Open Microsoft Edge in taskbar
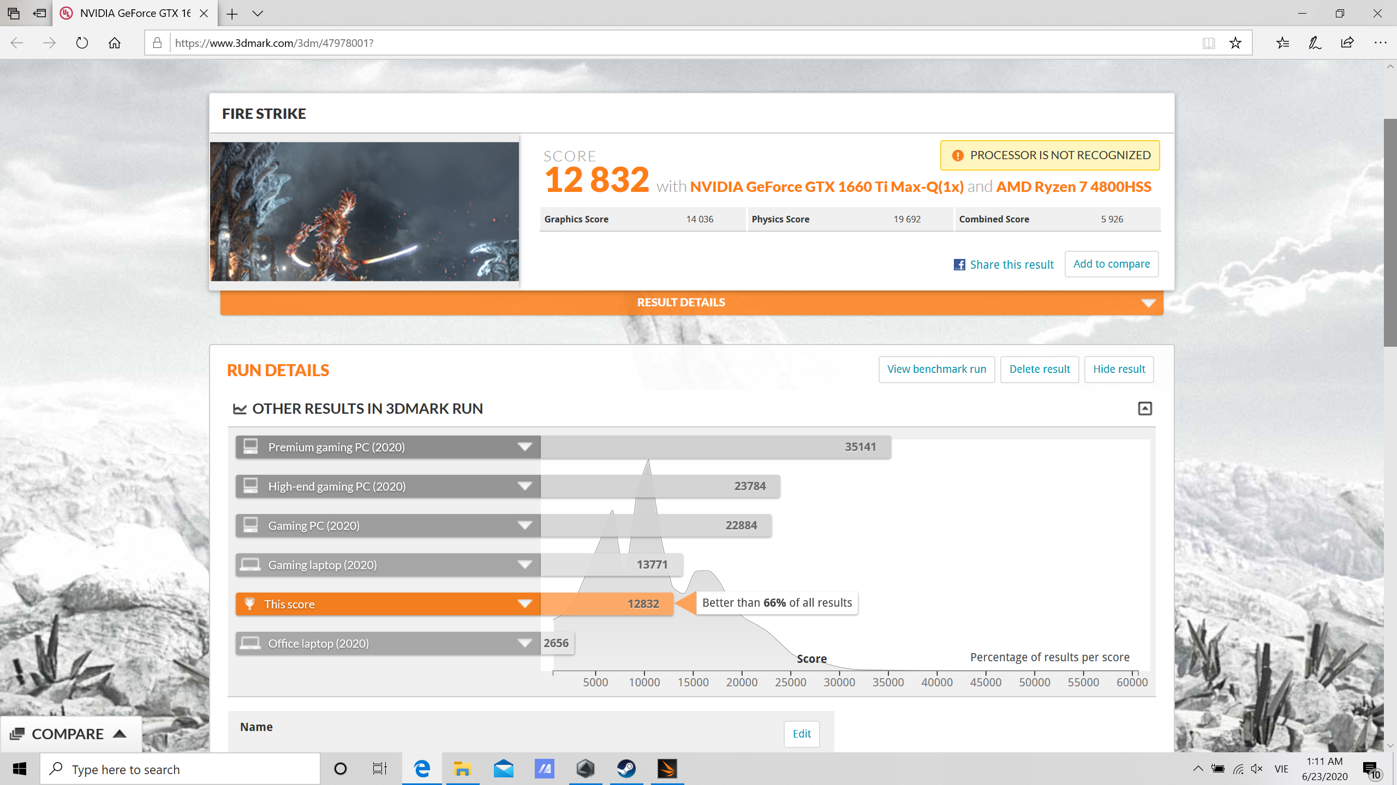The width and height of the screenshot is (1397, 785). [422, 769]
